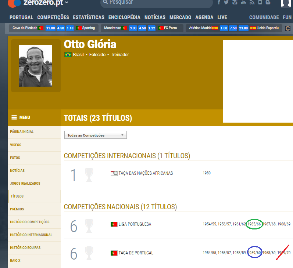Click Otto Glória's portrait photo
Screen dimensions: 293x268
tap(36, 66)
